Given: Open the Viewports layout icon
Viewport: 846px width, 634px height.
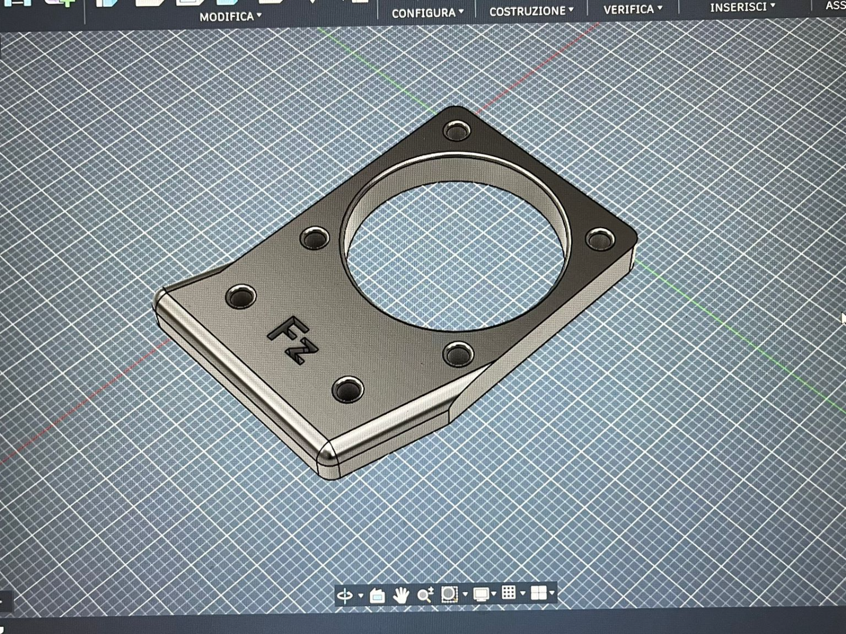Looking at the screenshot, I should coord(538,593).
